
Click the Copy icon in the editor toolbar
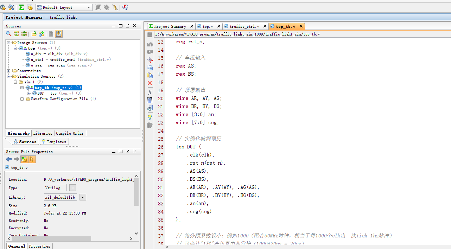[150, 68]
